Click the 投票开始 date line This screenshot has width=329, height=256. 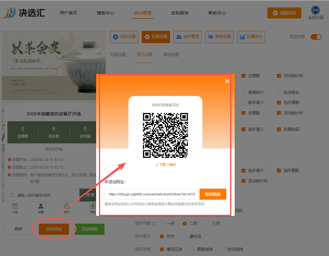[x=35, y=160]
